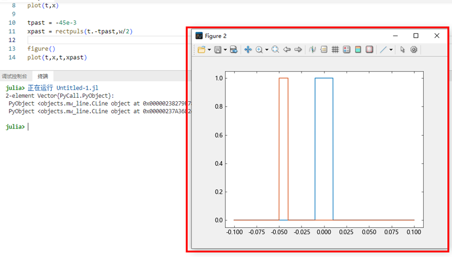Click the zoom-to-fit magnifier icon

pyautogui.click(x=275, y=50)
